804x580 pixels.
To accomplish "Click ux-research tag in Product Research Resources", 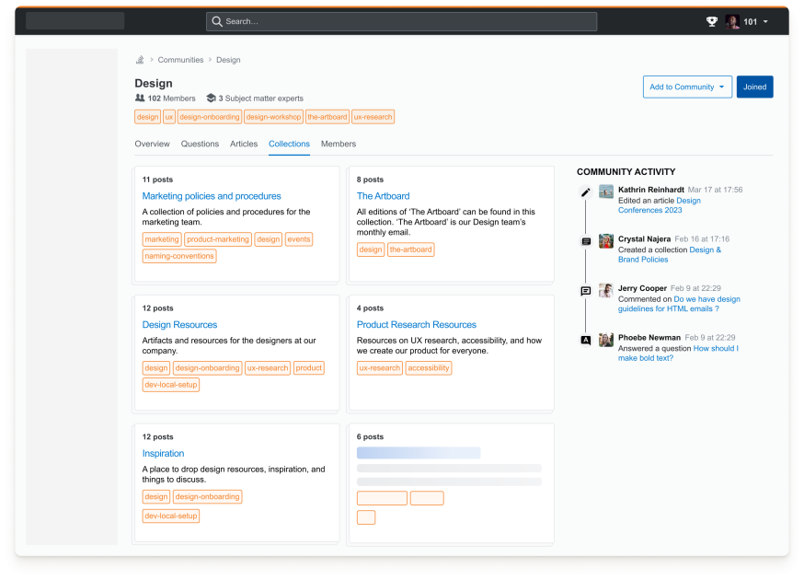I will coord(379,368).
